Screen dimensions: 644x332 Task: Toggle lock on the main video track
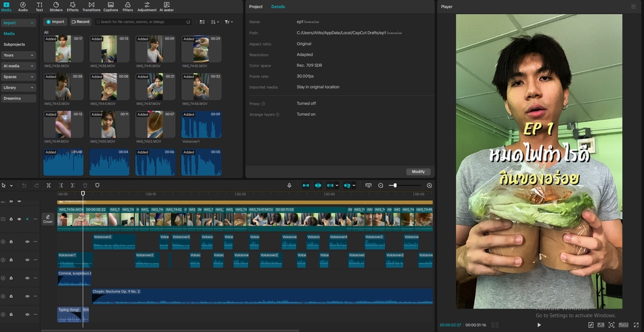pos(11,219)
